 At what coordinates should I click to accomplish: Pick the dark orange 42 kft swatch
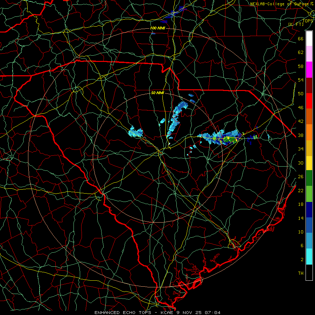(309, 116)
